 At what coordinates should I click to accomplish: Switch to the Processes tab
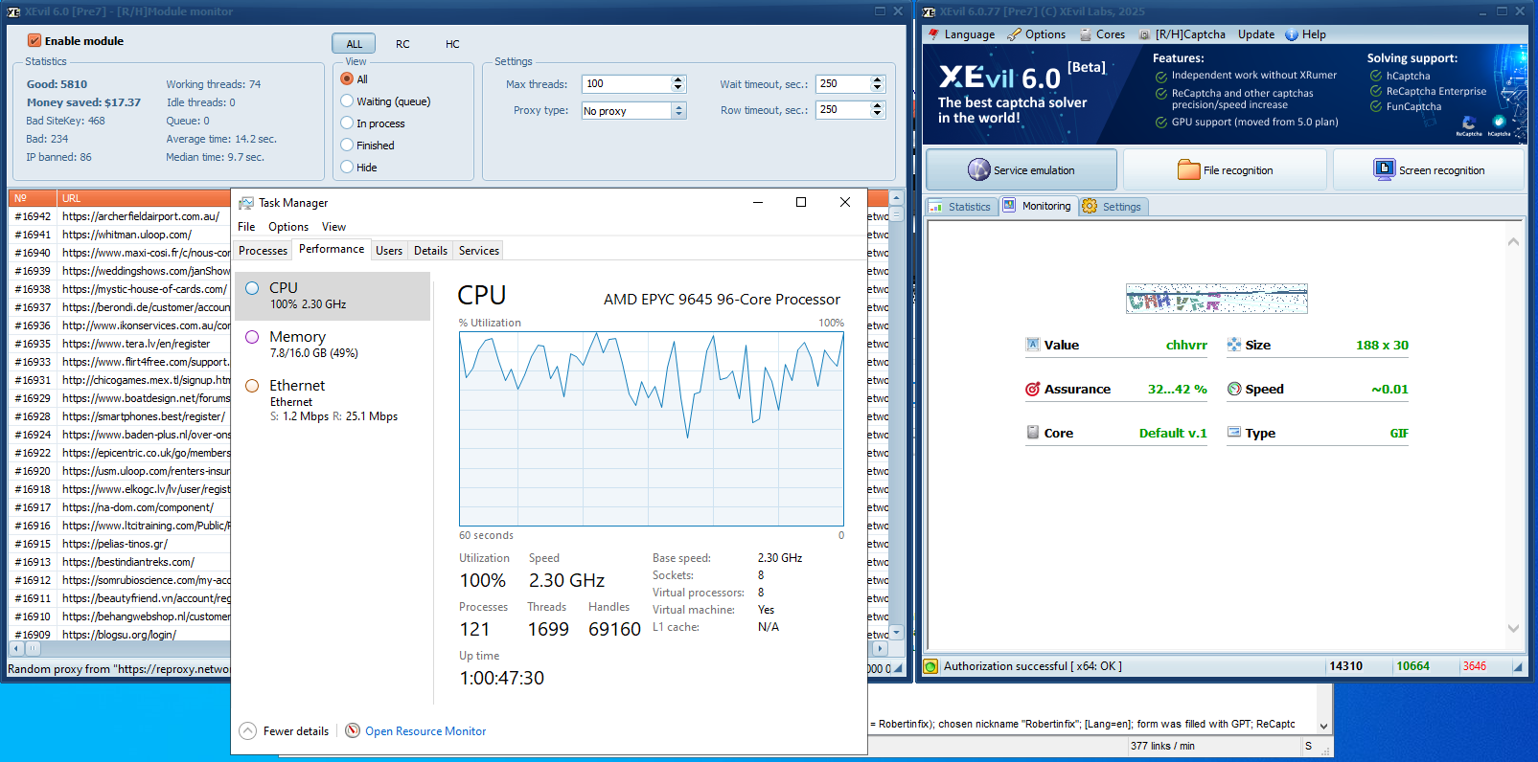point(263,251)
